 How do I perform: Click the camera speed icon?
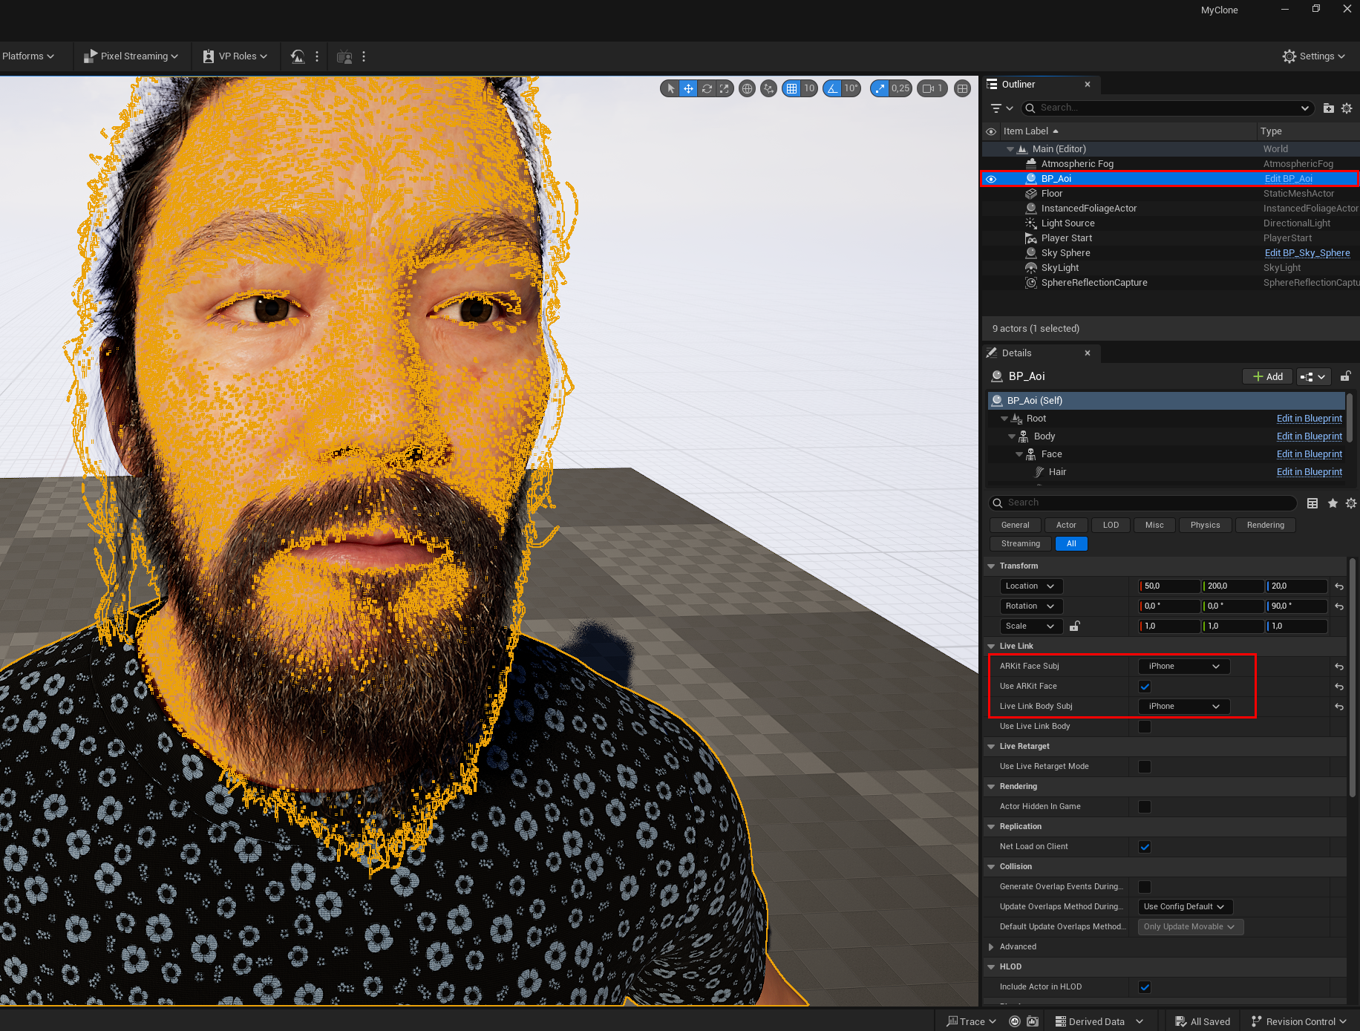(x=928, y=89)
